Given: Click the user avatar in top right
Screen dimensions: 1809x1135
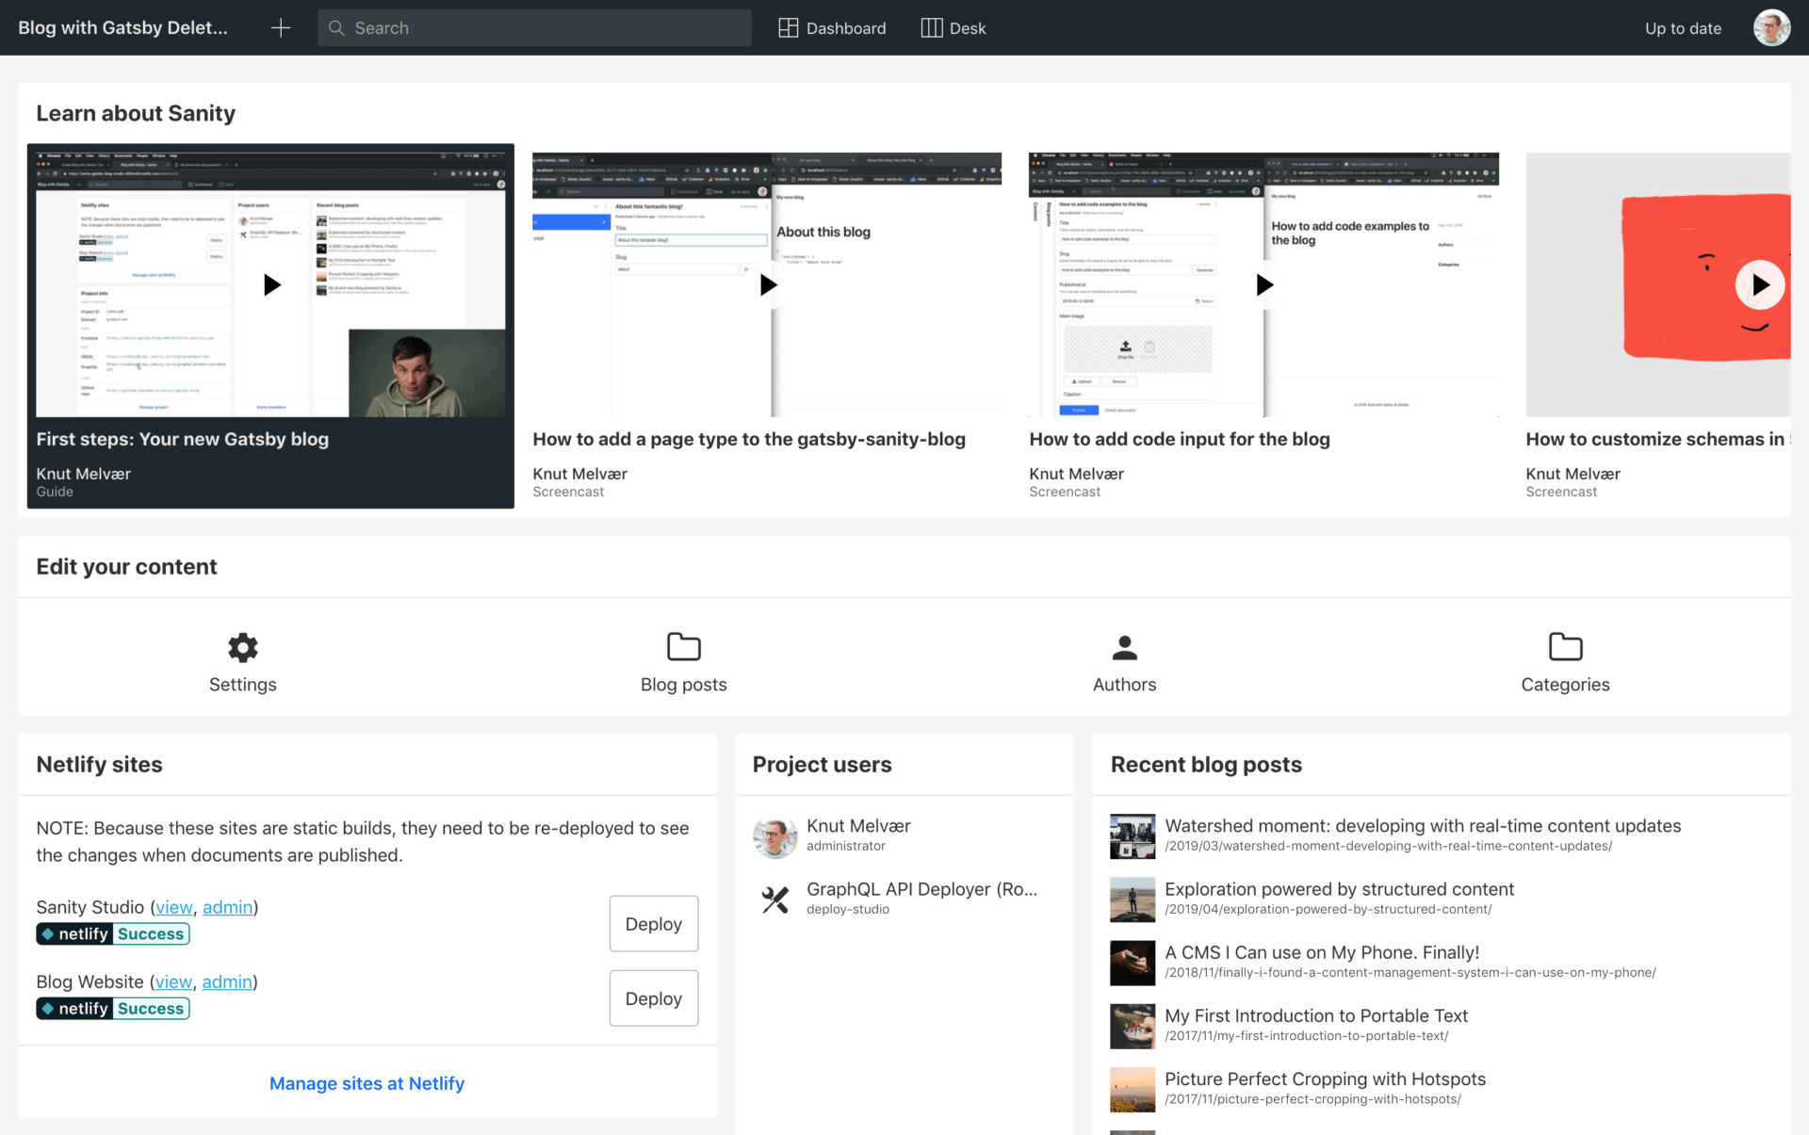Looking at the screenshot, I should [1771, 28].
